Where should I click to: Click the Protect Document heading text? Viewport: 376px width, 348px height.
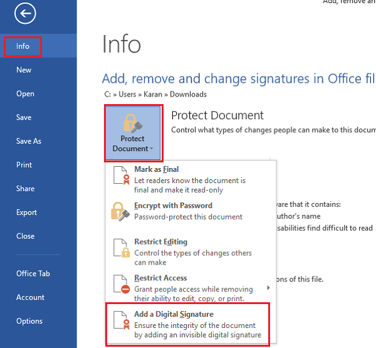tap(217, 115)
